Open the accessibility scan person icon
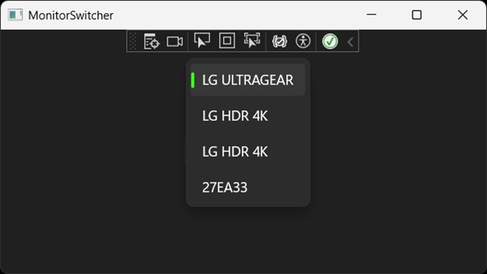This screenshot has width=487, height=274. pos(303,41)
